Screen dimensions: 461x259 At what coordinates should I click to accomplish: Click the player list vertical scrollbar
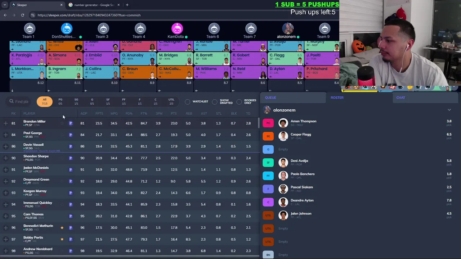pyautogui.click(x=259, y=122)
